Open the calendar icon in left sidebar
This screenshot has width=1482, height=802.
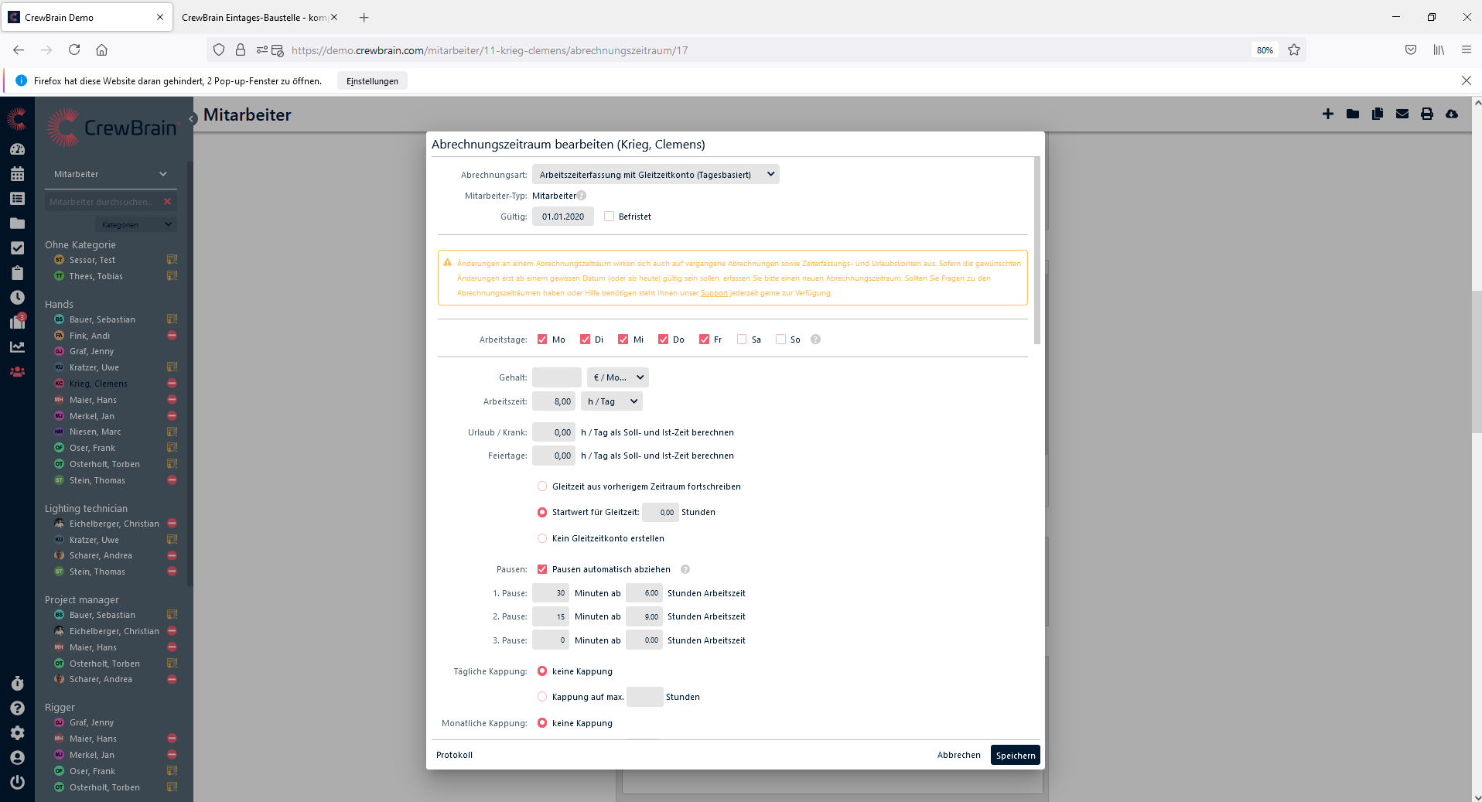click(x=17, y=174)
